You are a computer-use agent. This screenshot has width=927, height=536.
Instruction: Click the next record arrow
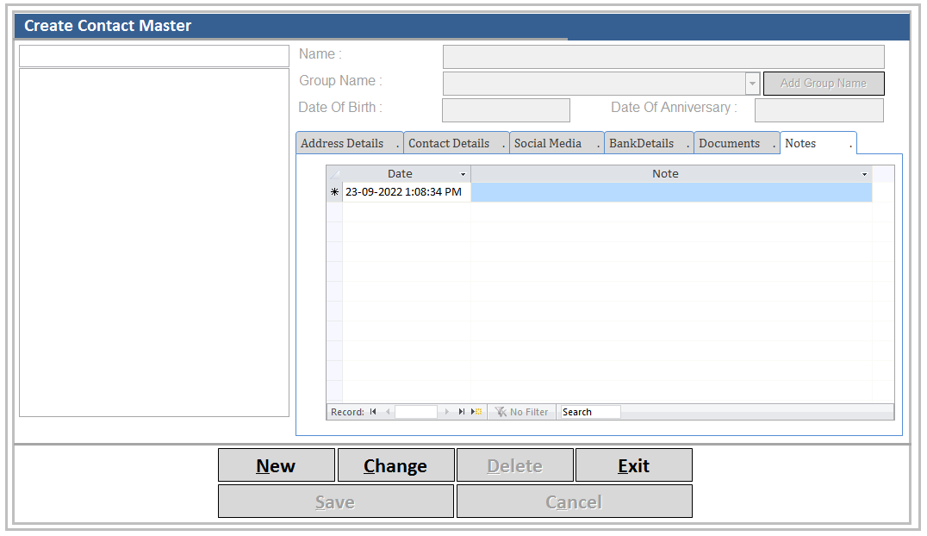pyautogui.click(x=446, y=412)
